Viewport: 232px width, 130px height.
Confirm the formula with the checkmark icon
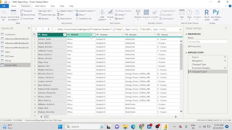coord(43,29)
